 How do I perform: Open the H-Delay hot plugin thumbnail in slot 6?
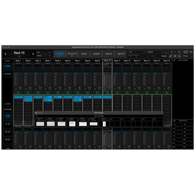coord(94,124)
